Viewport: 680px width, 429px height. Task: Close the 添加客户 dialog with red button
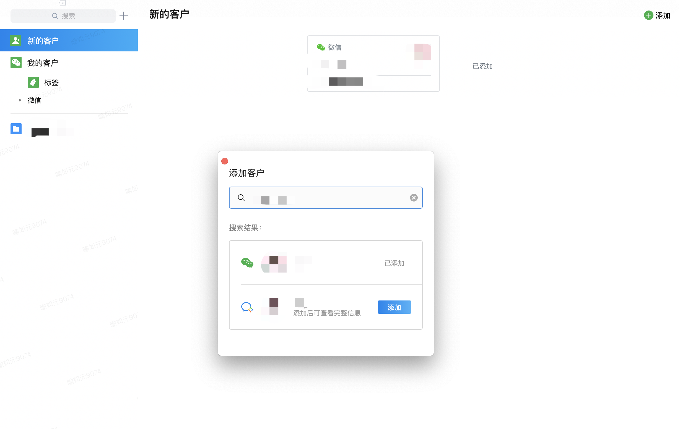pyautogui.click(x=225, y=161)
